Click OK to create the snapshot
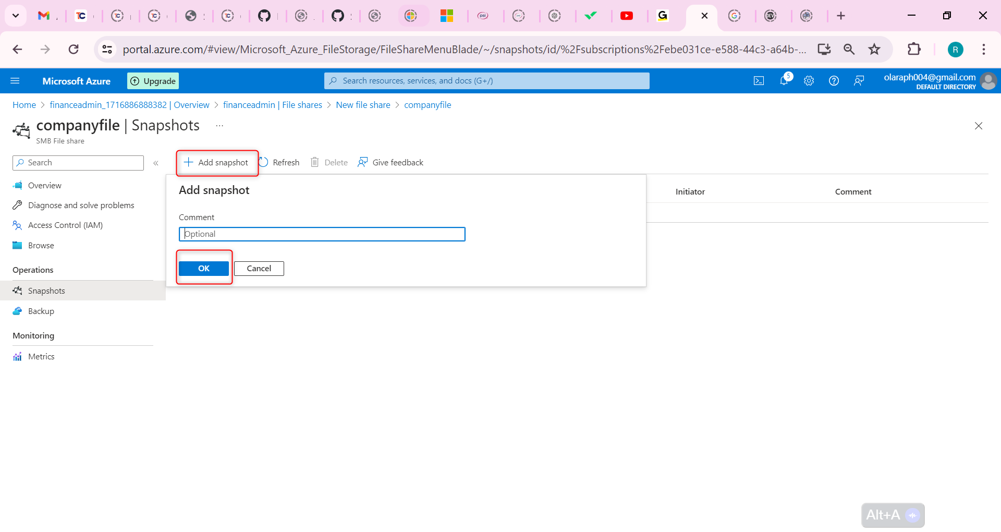The height and width of the screenshot is (532, 1001). (203, 268)
